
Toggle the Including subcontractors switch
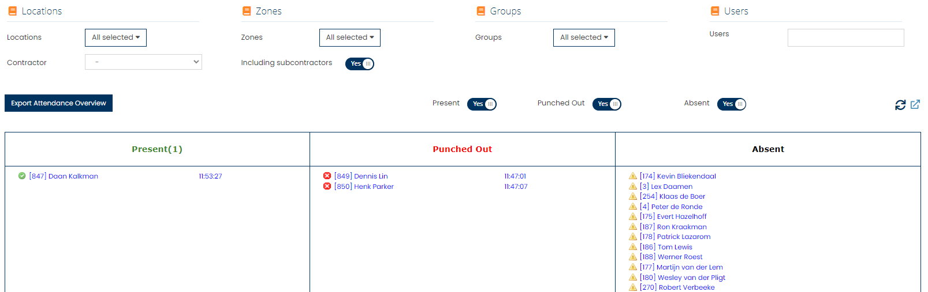[360, 64]
